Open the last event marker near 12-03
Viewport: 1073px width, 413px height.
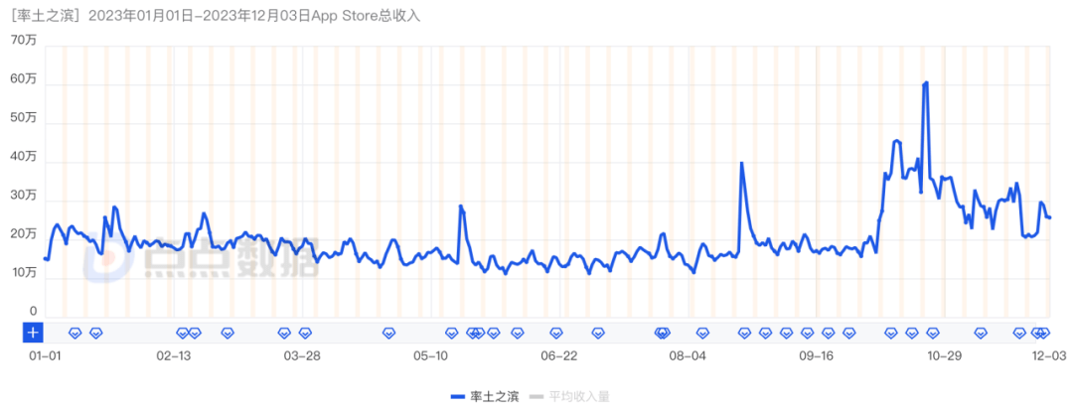point(1044,333)
